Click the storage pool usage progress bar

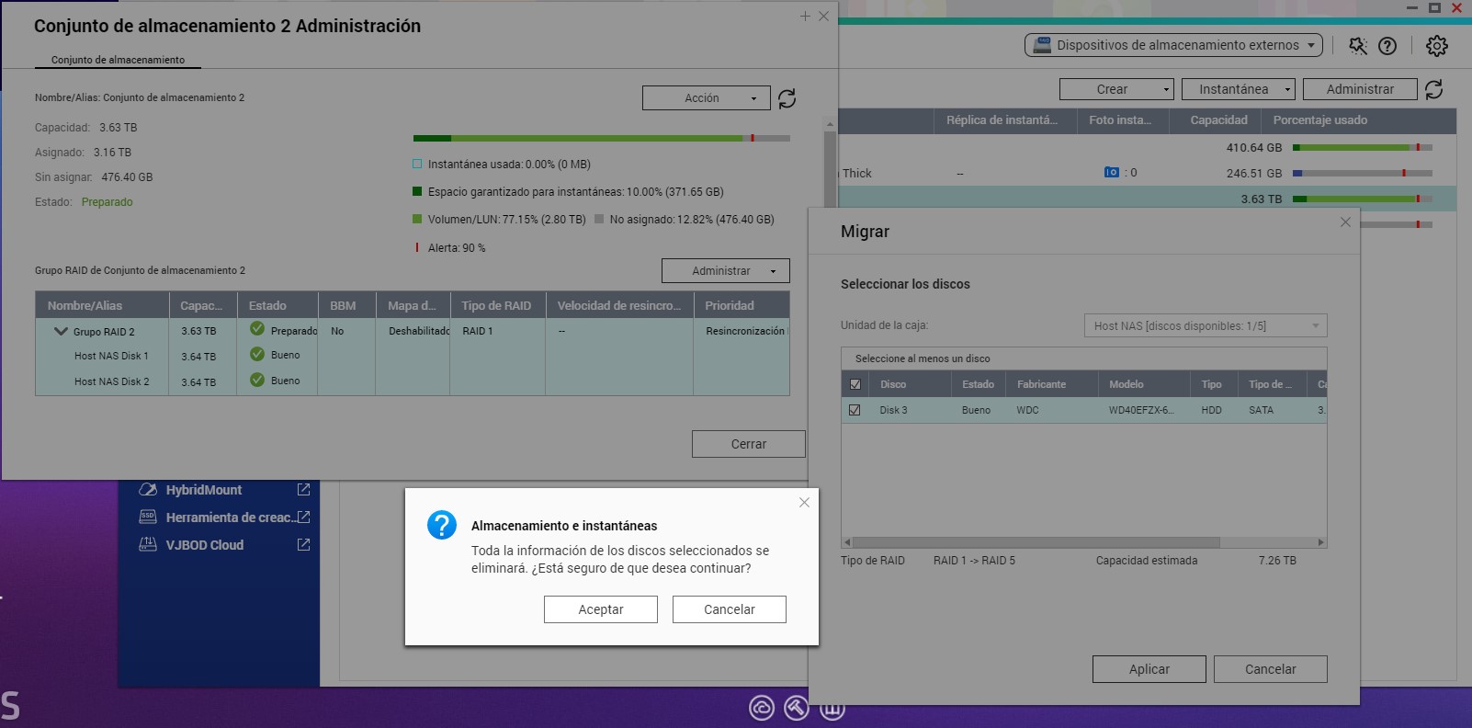pyautogui.click(x=601, y=139)
